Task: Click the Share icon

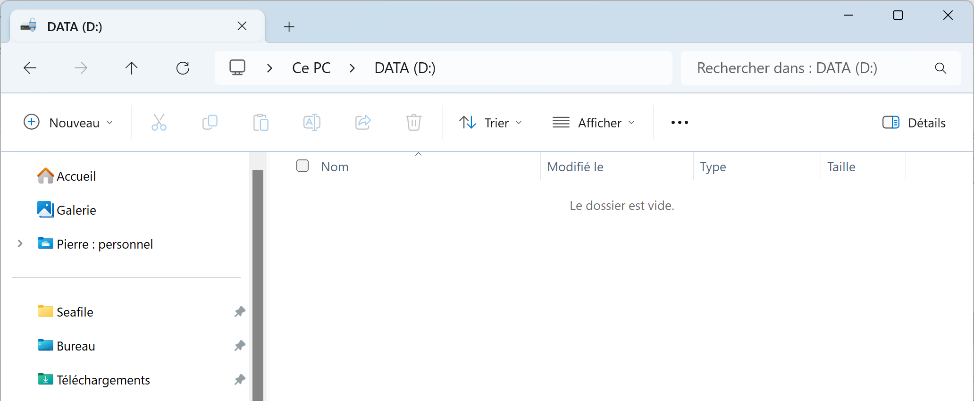Action: (363, 123)
